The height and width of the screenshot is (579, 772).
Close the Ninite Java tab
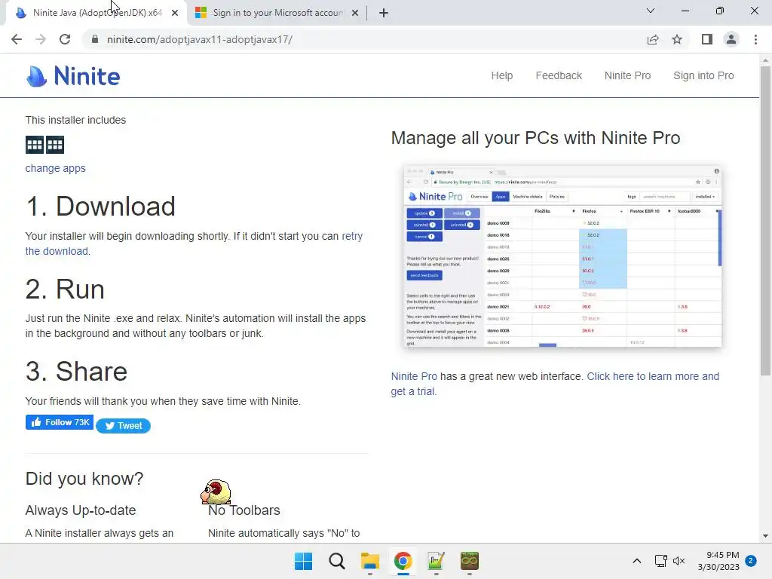click(175, 13)
